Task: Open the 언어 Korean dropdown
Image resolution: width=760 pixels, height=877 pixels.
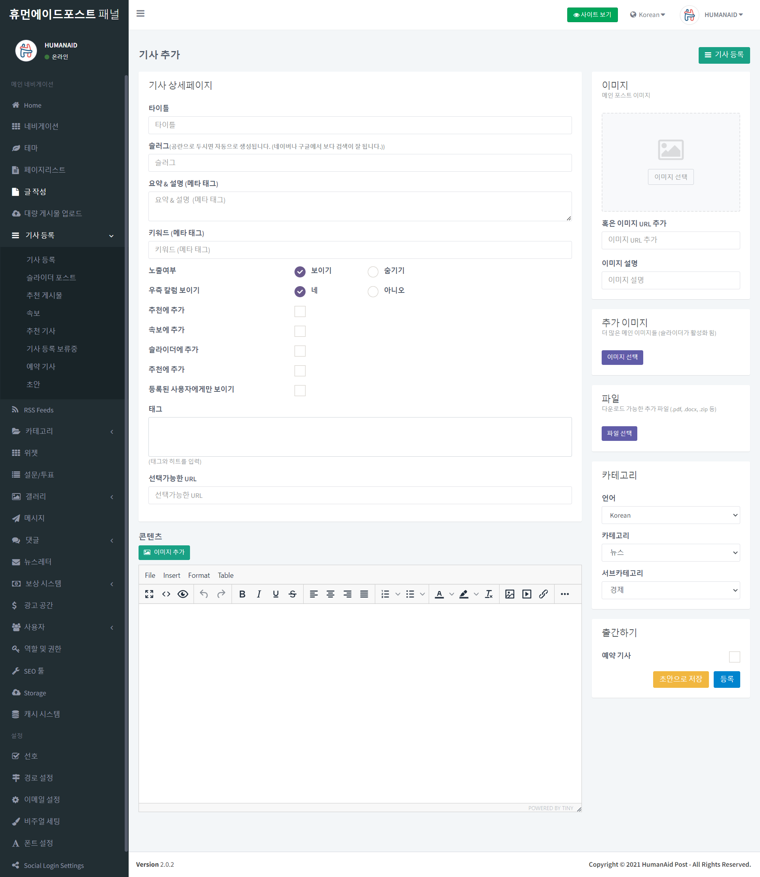Action: click(671, 515)
